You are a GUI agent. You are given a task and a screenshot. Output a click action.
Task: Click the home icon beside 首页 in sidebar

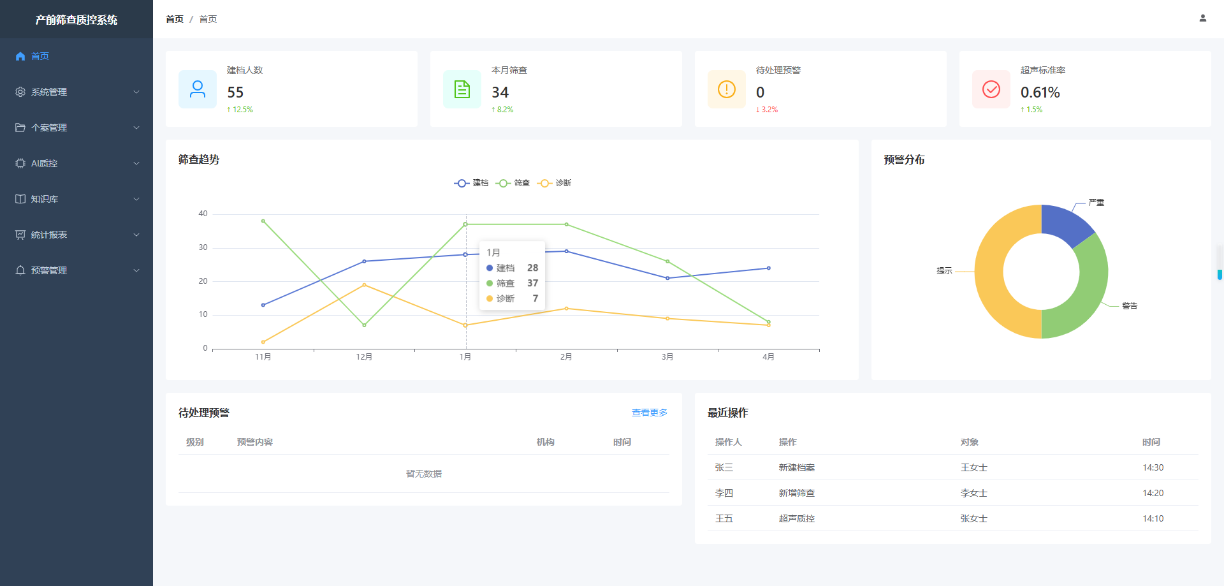[x=20, y=56]
